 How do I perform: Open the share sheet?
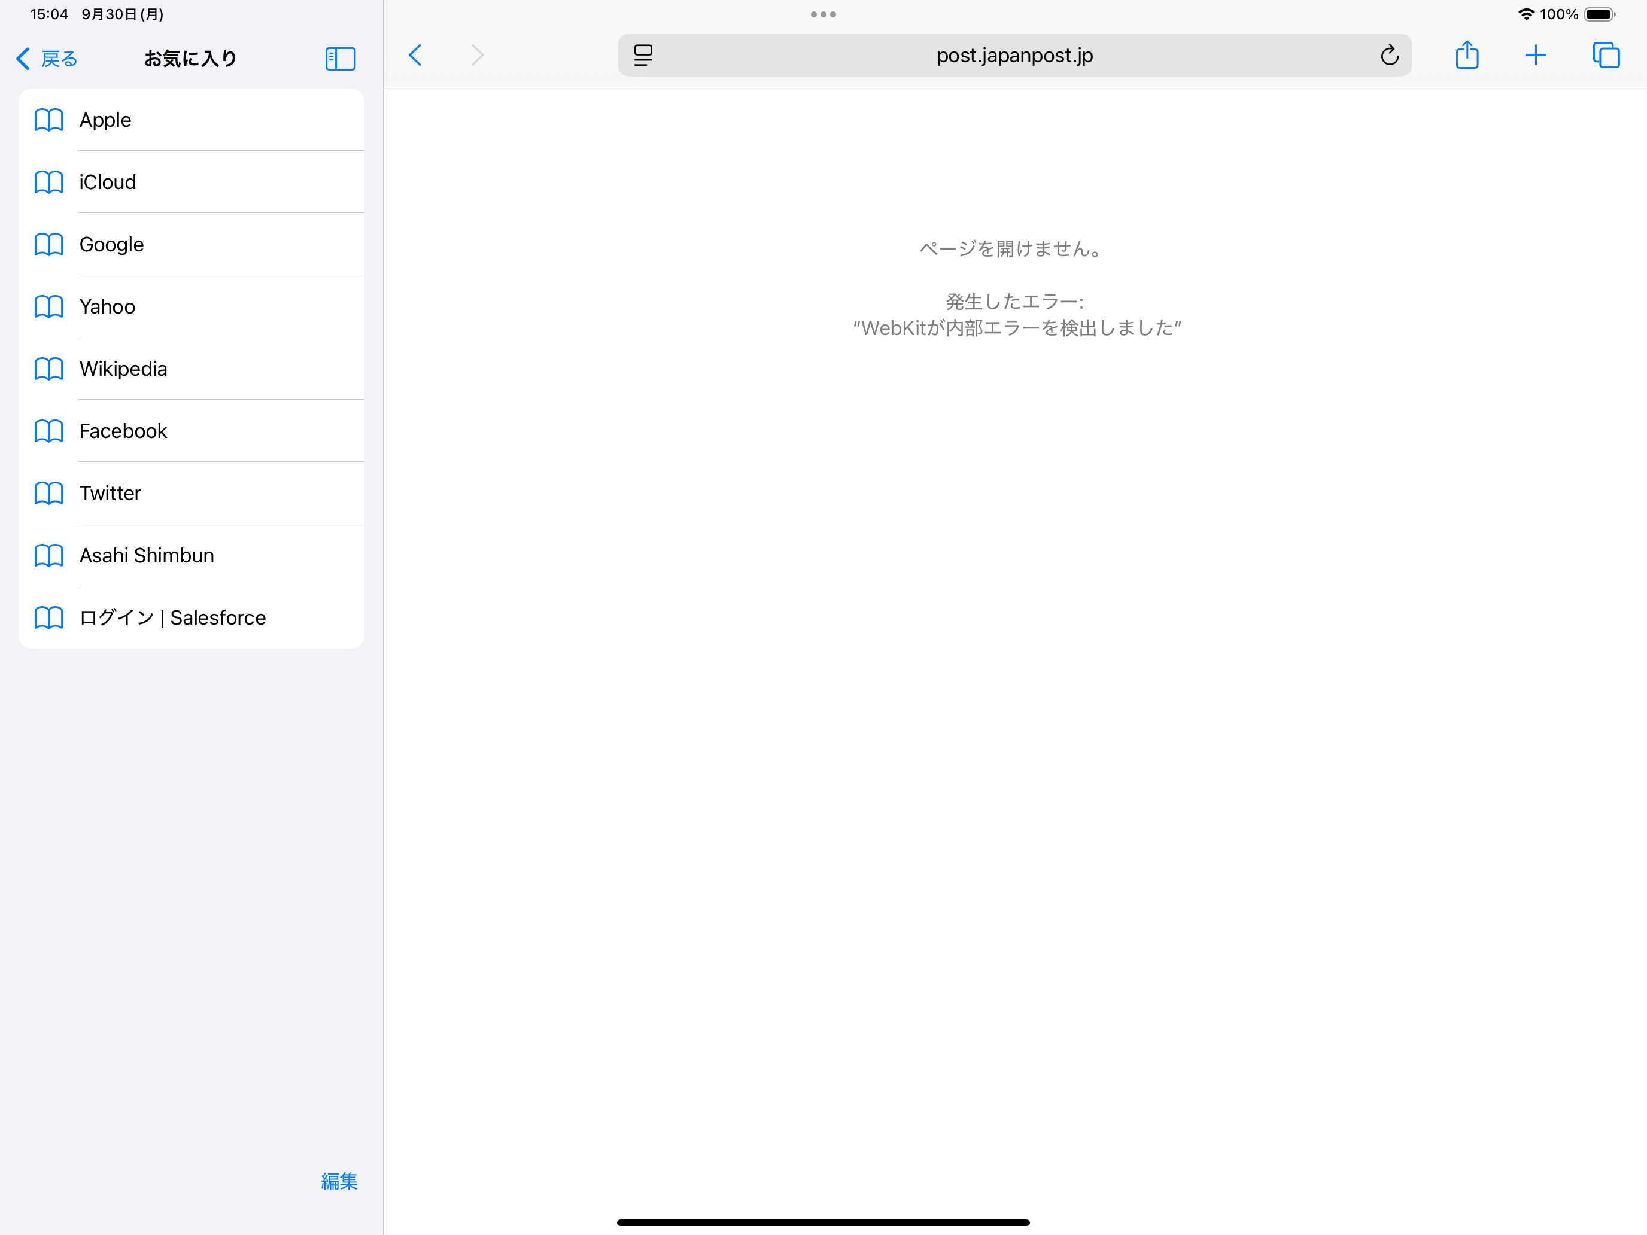(x=1467, y=55)
